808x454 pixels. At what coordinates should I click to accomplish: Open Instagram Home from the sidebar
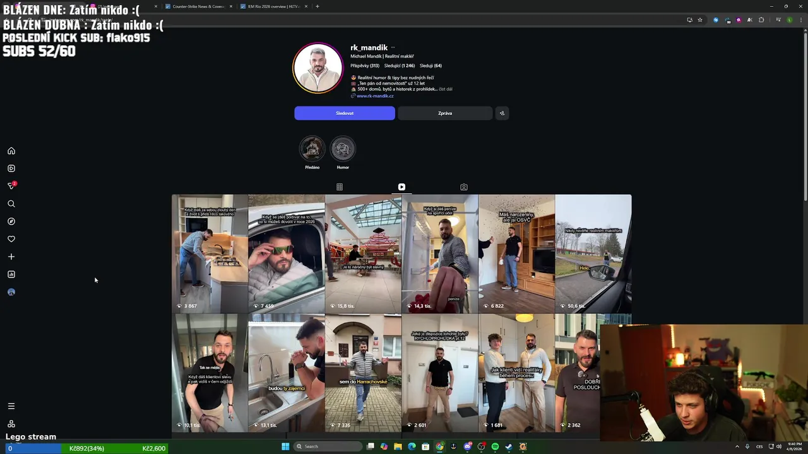tap(11, 151)
